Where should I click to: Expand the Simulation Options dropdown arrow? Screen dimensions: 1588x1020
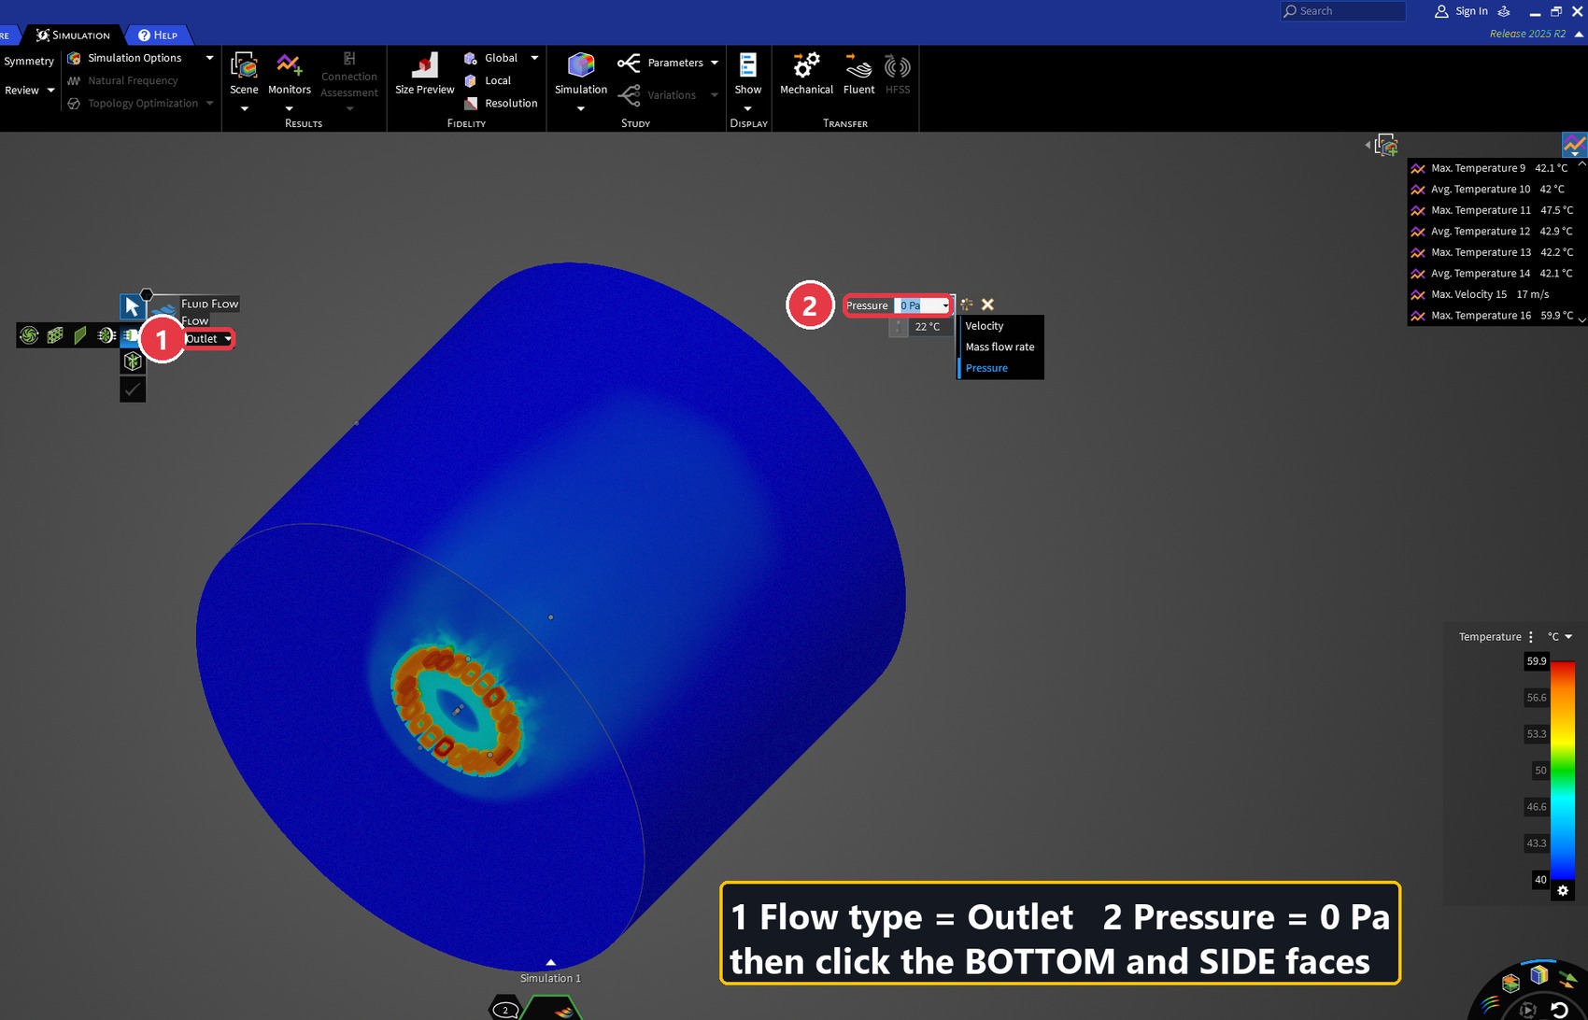click(209, 58)
